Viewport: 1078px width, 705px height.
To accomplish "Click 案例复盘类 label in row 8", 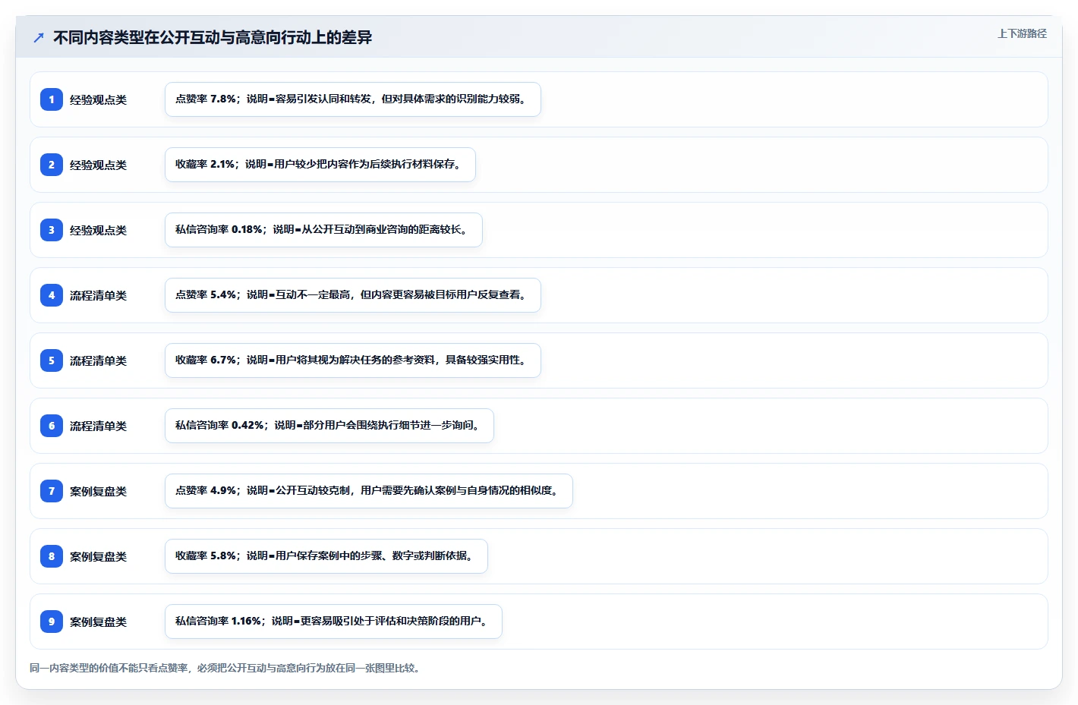I will (x=98, y=556).
